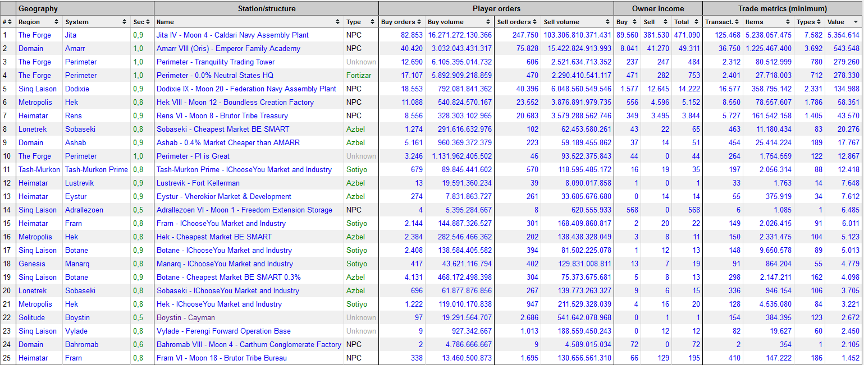Open Rens system link

[x=74, y=115]
